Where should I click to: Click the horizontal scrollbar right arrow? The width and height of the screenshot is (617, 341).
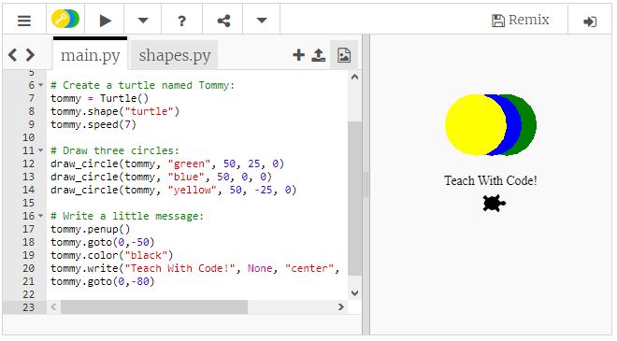coord(341,306)
